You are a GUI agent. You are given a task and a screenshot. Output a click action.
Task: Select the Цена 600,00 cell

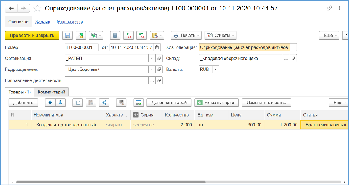coord(246,125)
